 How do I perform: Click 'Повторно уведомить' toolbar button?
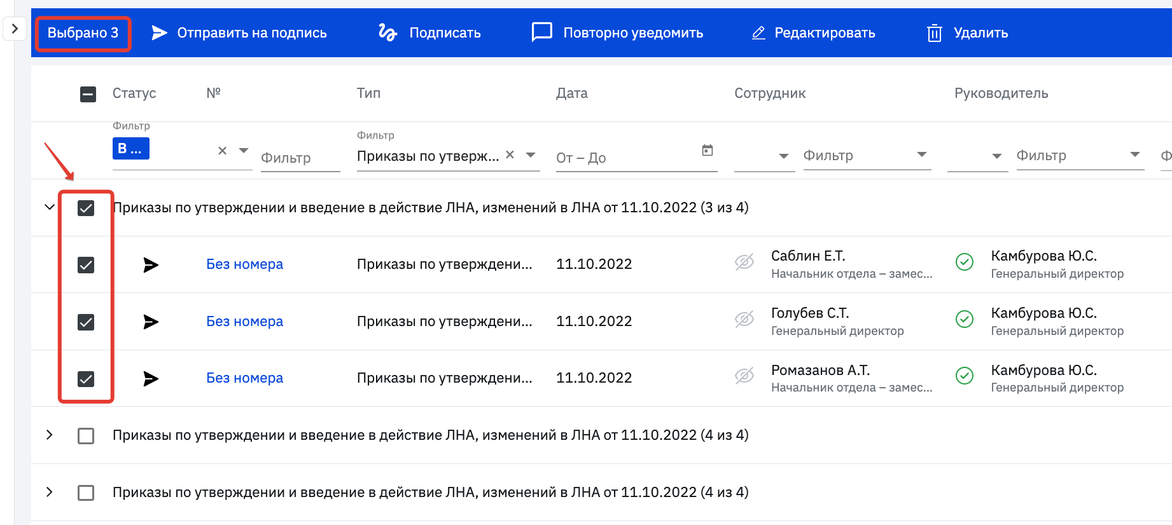click(617, 33)
